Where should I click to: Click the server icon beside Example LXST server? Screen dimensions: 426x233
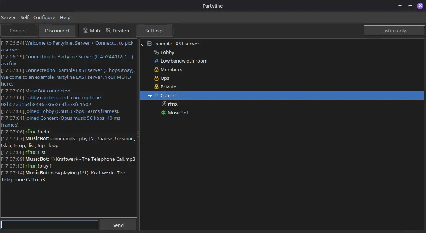(149, 44)
